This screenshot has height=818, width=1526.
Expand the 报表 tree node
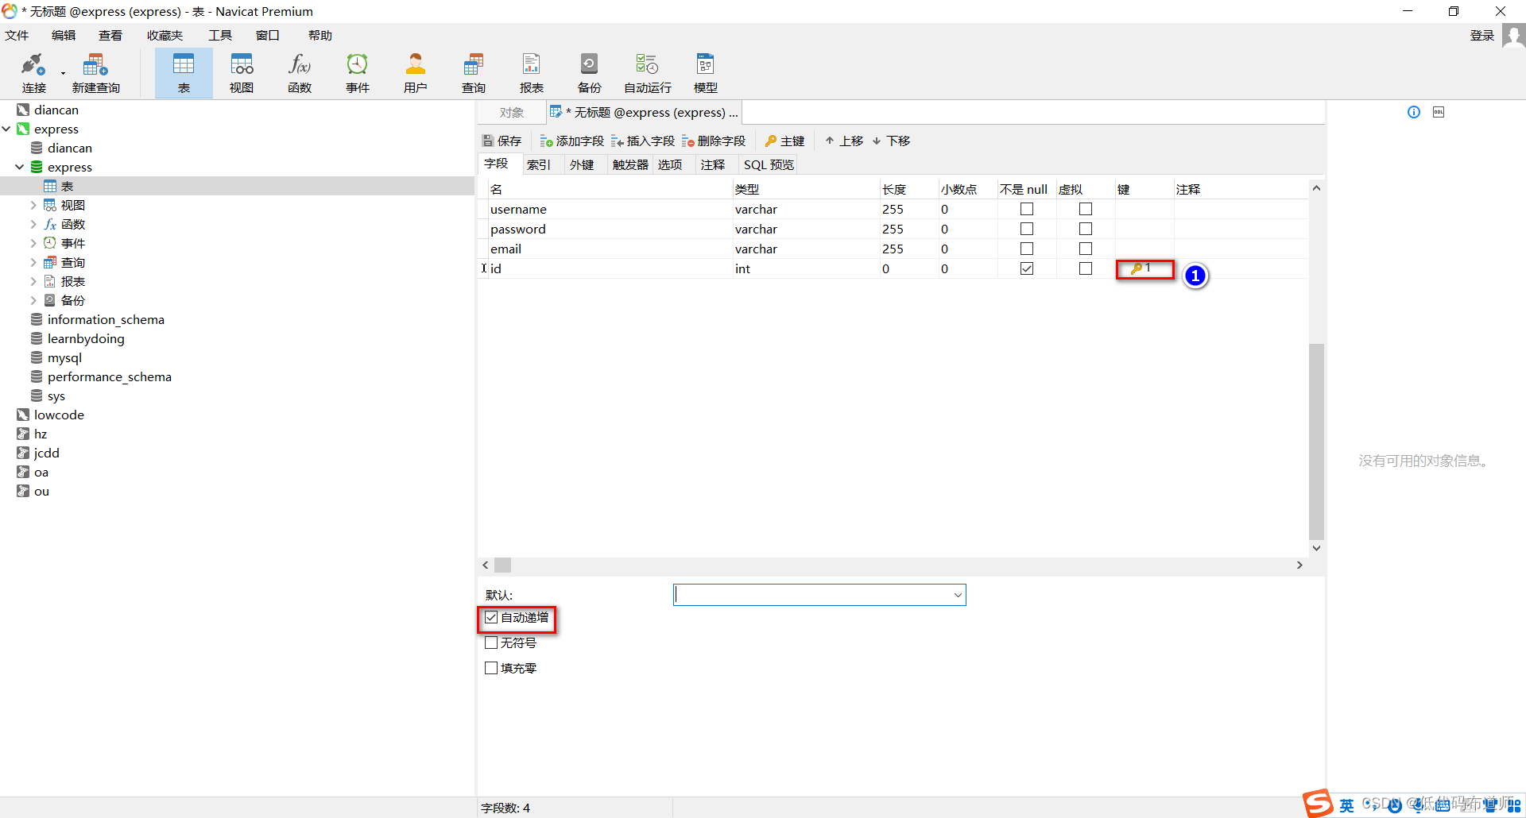pos(33,281)
